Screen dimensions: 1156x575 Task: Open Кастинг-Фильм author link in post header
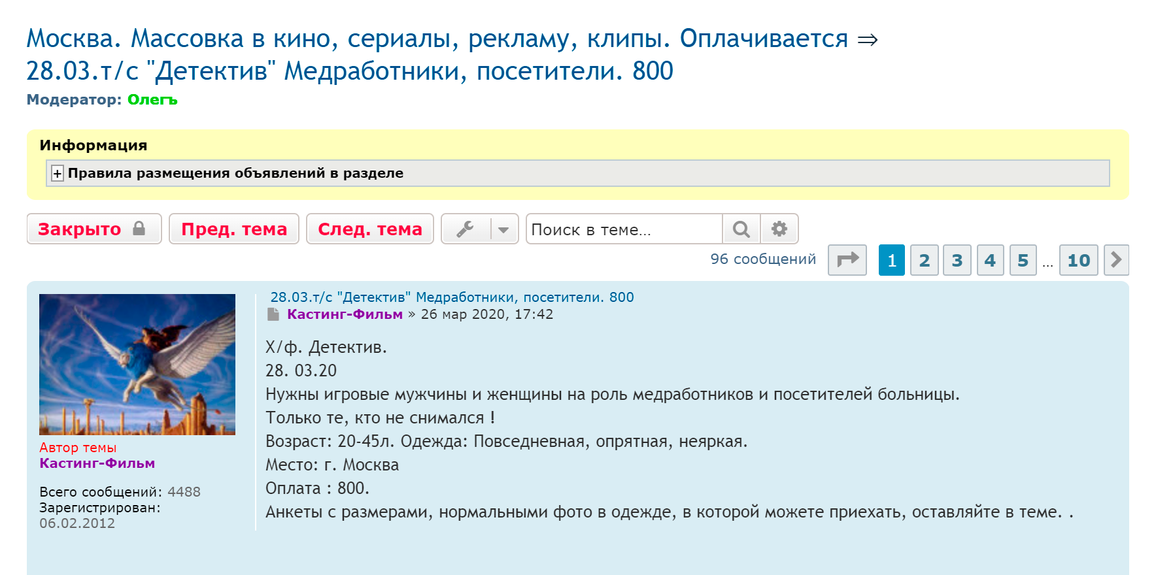345,314
